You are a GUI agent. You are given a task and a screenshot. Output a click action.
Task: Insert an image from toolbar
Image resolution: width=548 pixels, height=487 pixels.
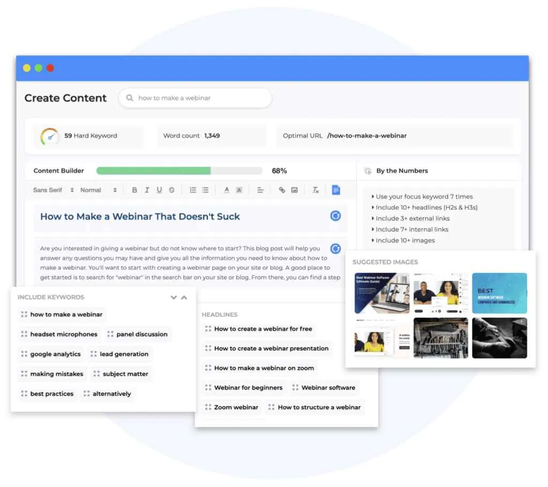(x=294, y=190)
